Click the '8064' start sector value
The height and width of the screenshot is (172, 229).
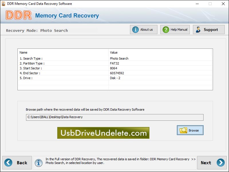pyautogui.click(x=113, y=68)
